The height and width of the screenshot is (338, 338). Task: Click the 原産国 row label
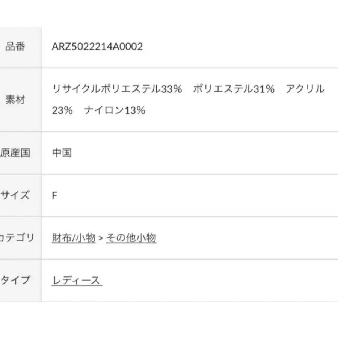click(15, 153)
